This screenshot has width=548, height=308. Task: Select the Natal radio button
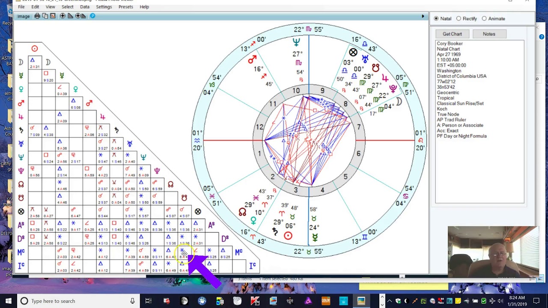[x=436, y=18]
